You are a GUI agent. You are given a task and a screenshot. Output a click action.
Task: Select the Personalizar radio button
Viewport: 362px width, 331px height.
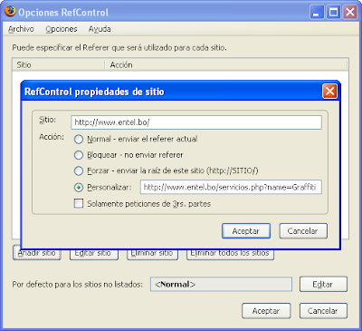(x=79, y=188)
